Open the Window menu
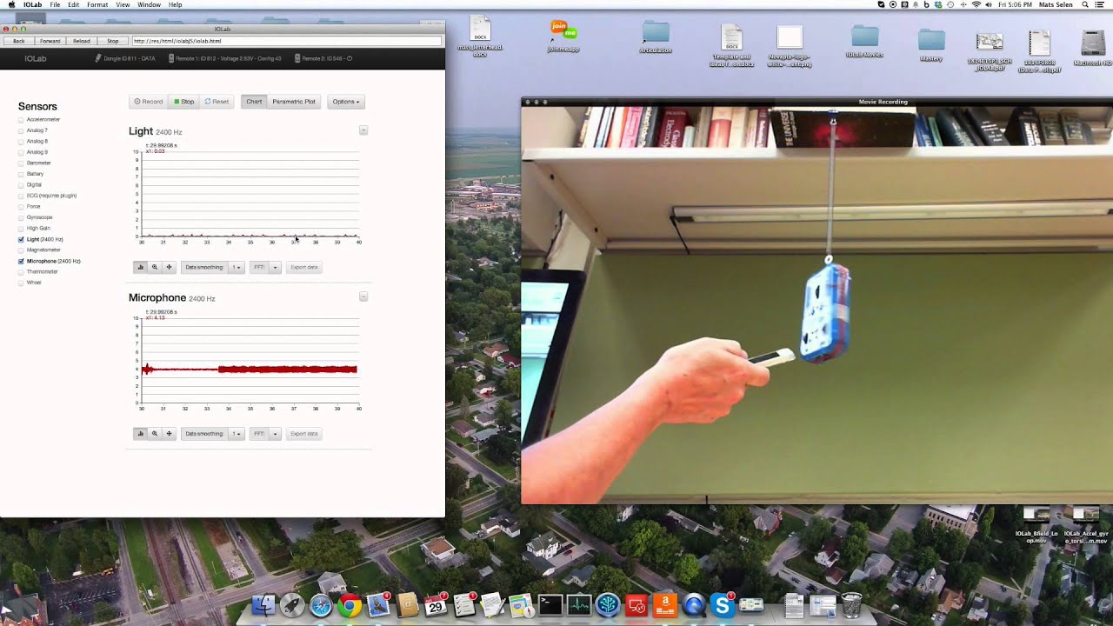Screen dimensions: 1113x626 pyautogui.click(x=149, y=4)
